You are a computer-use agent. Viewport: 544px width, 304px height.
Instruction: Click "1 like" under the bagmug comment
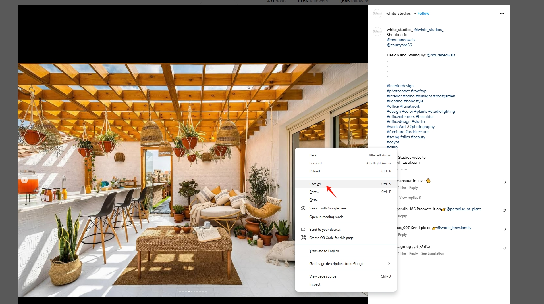[x=402, y=253]
